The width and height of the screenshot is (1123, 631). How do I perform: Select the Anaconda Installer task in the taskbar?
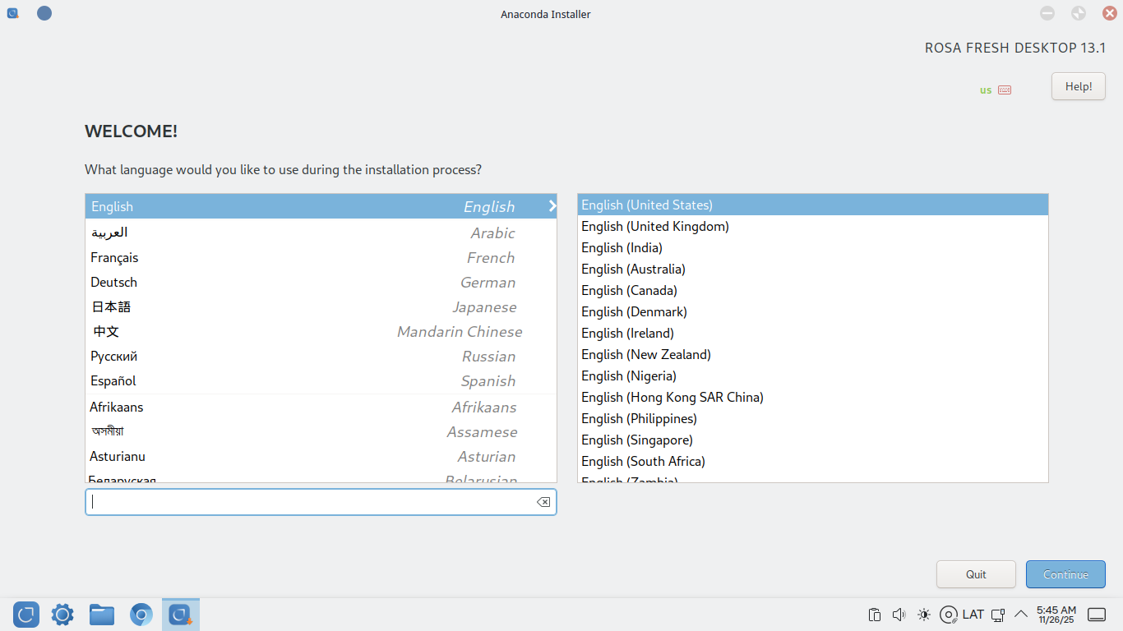(181, 615)
